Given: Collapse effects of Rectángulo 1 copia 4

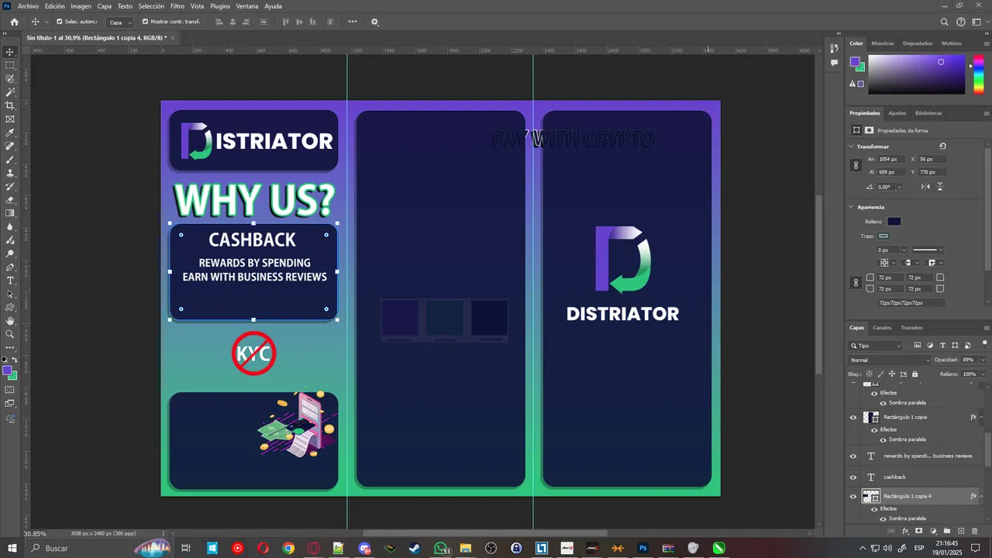Looking at the screenshot, I should 981,497.
